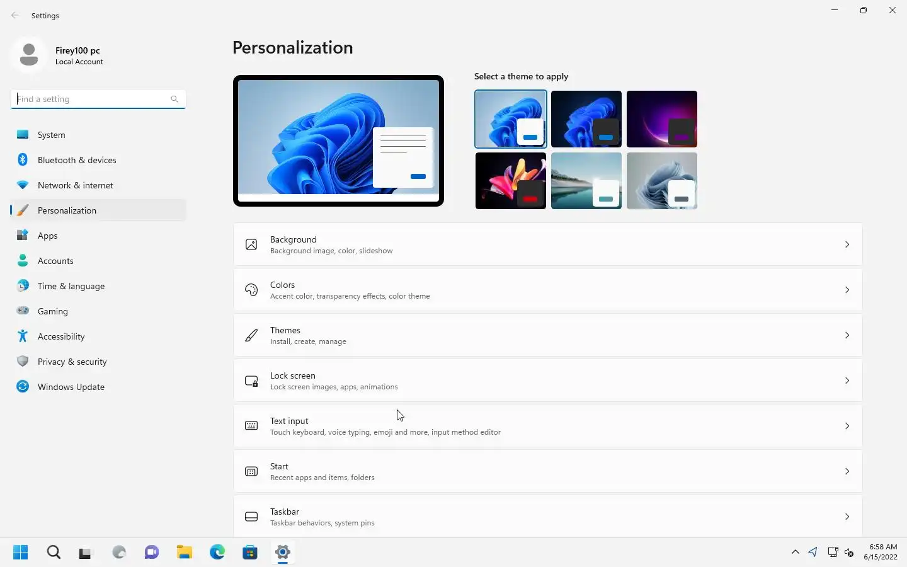Expand the Colors settings chevron
Image resolution: width=907 pixels, height=567 pixels.
click(847, 290)
